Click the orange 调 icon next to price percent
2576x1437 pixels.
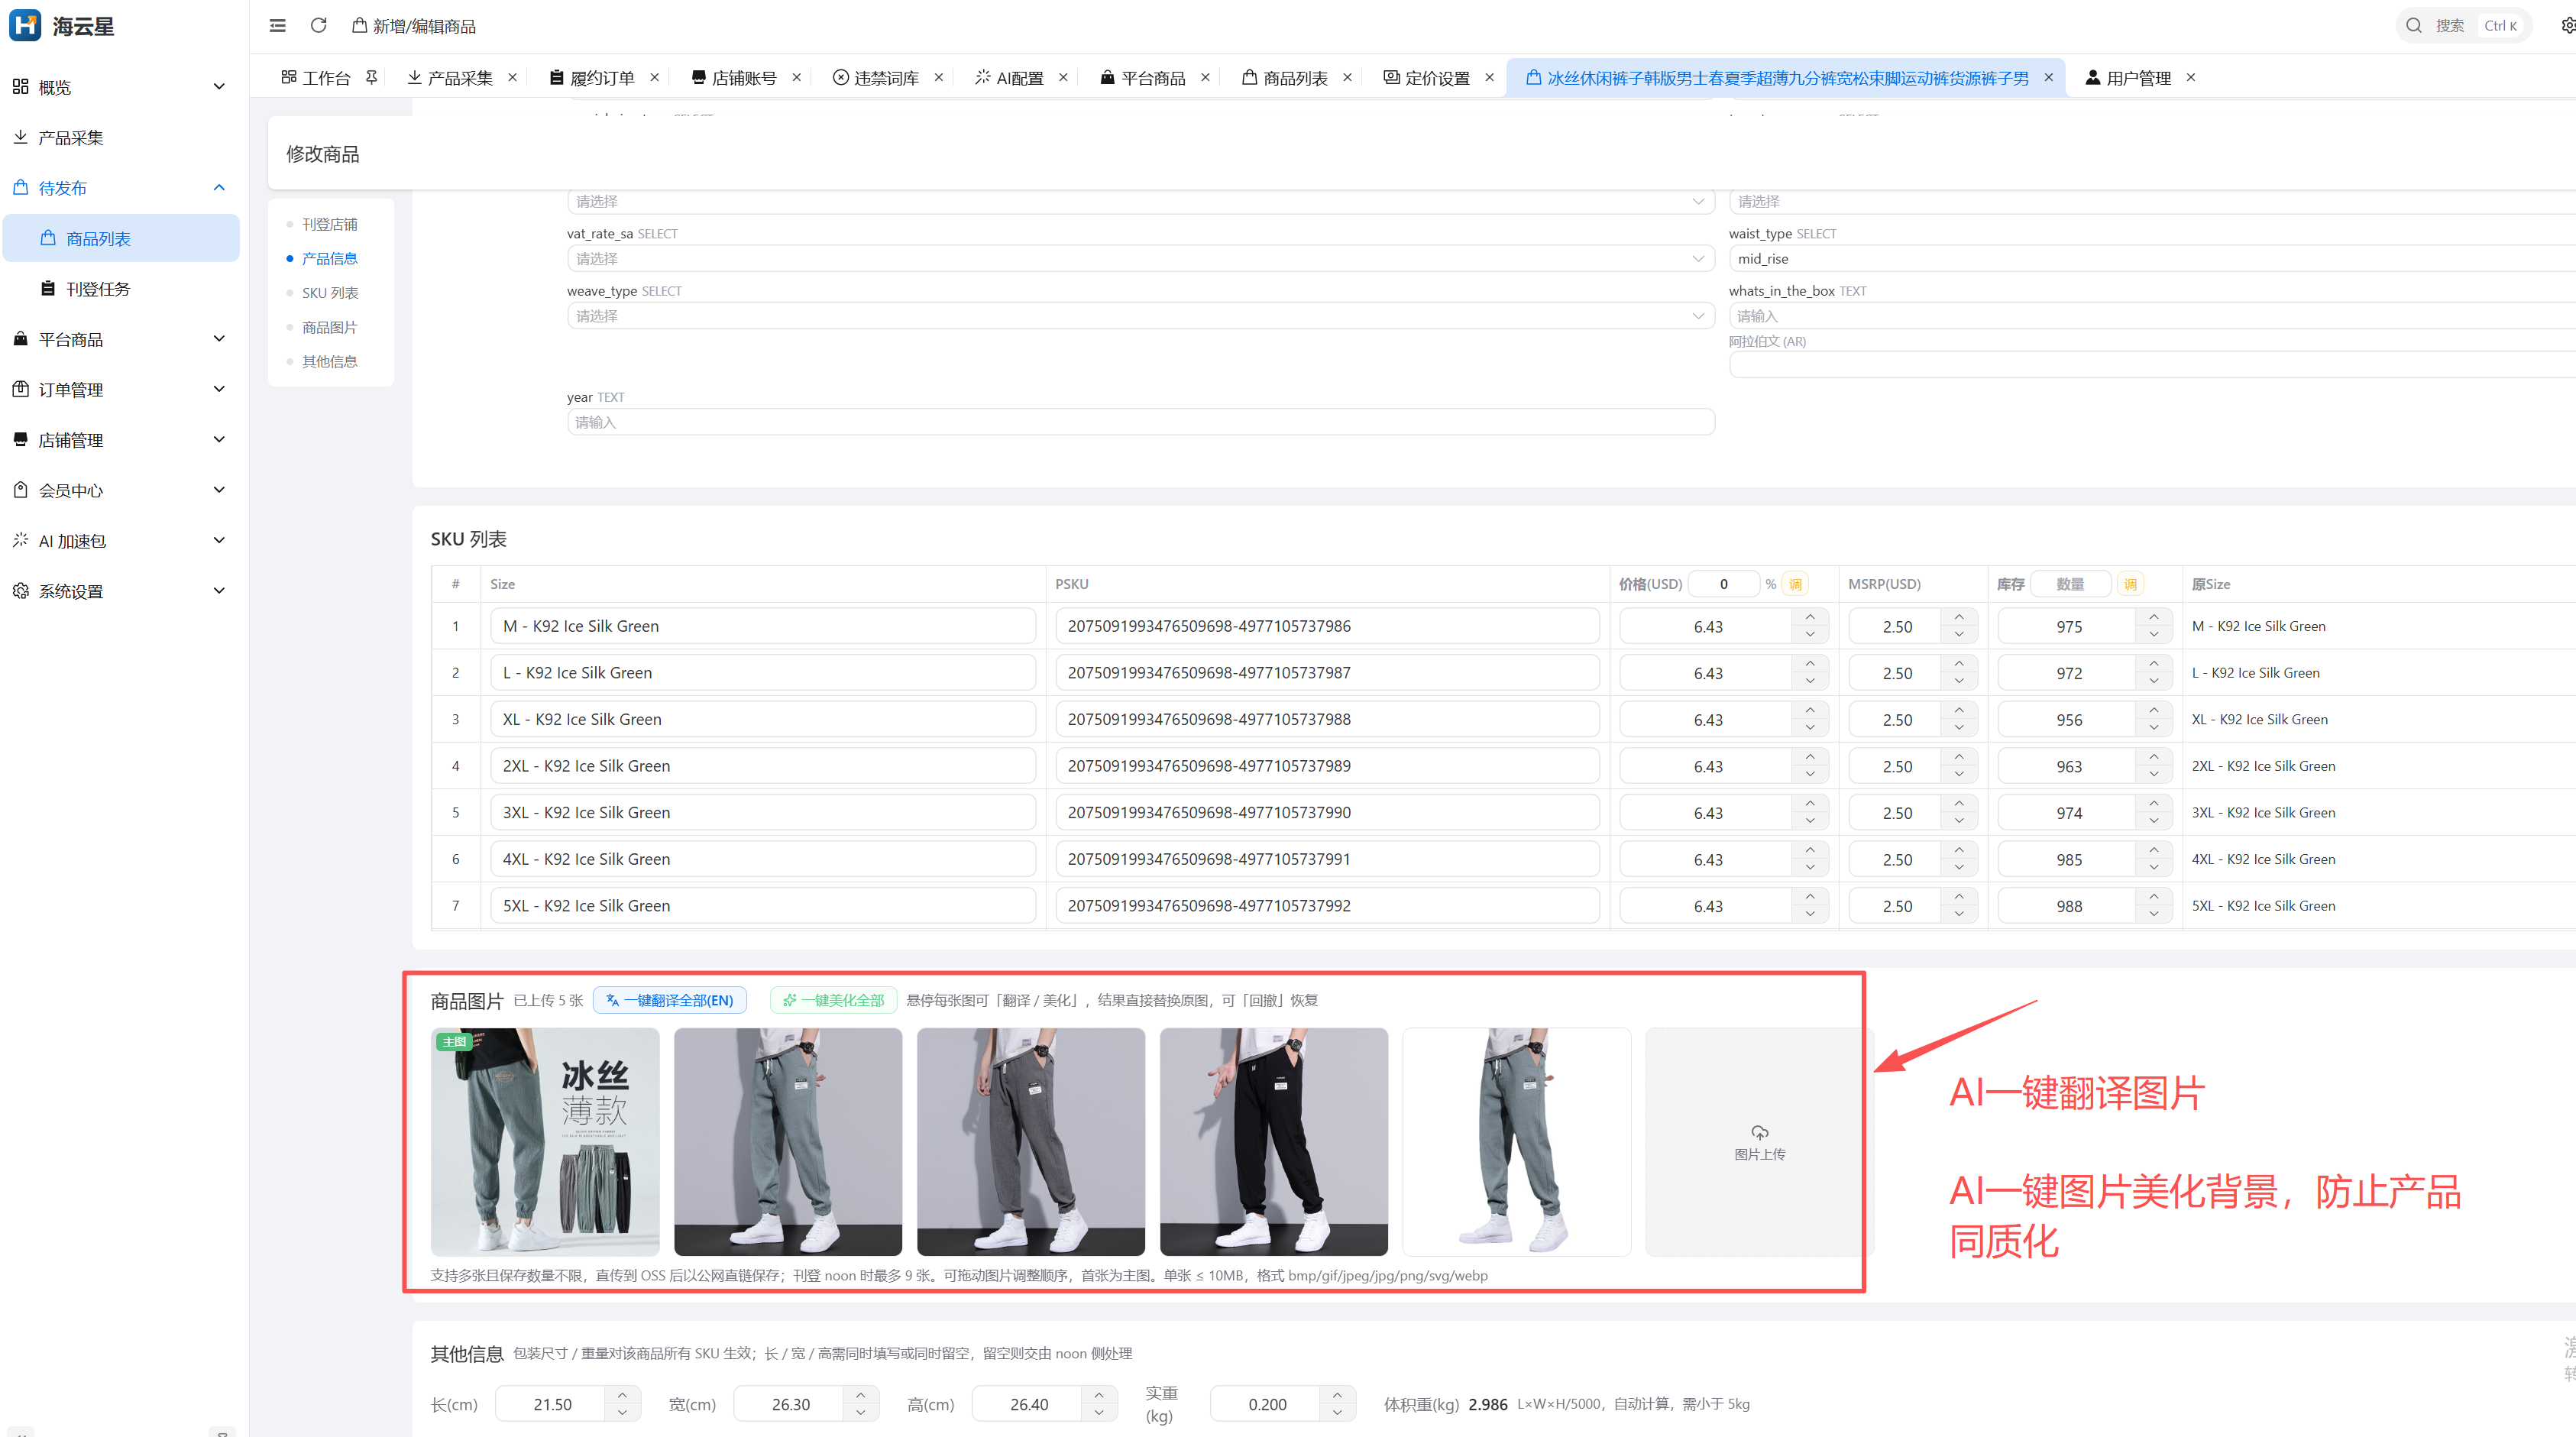pos(1795,584)
